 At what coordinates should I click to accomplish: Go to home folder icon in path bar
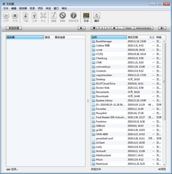pyautogui.click(x=114, y=28)
